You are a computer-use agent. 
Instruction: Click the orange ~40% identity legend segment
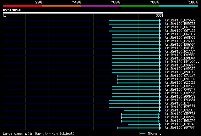click(62, 6)
